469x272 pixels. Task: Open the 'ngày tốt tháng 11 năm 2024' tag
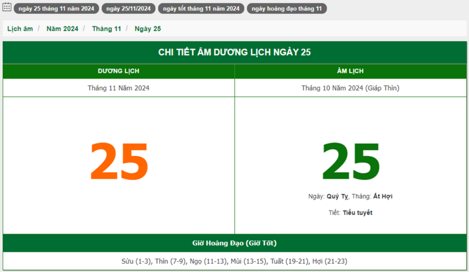click(x=201, y=9)
